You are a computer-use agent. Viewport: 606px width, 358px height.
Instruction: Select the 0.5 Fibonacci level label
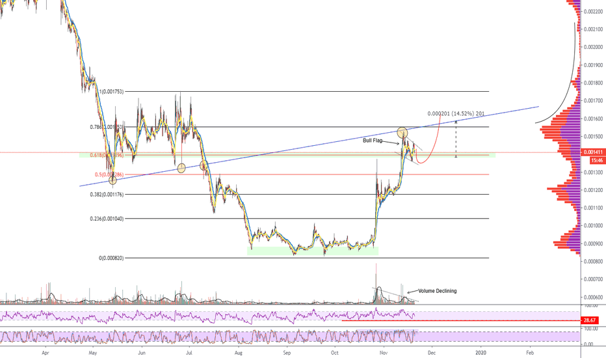coord(109,174)
